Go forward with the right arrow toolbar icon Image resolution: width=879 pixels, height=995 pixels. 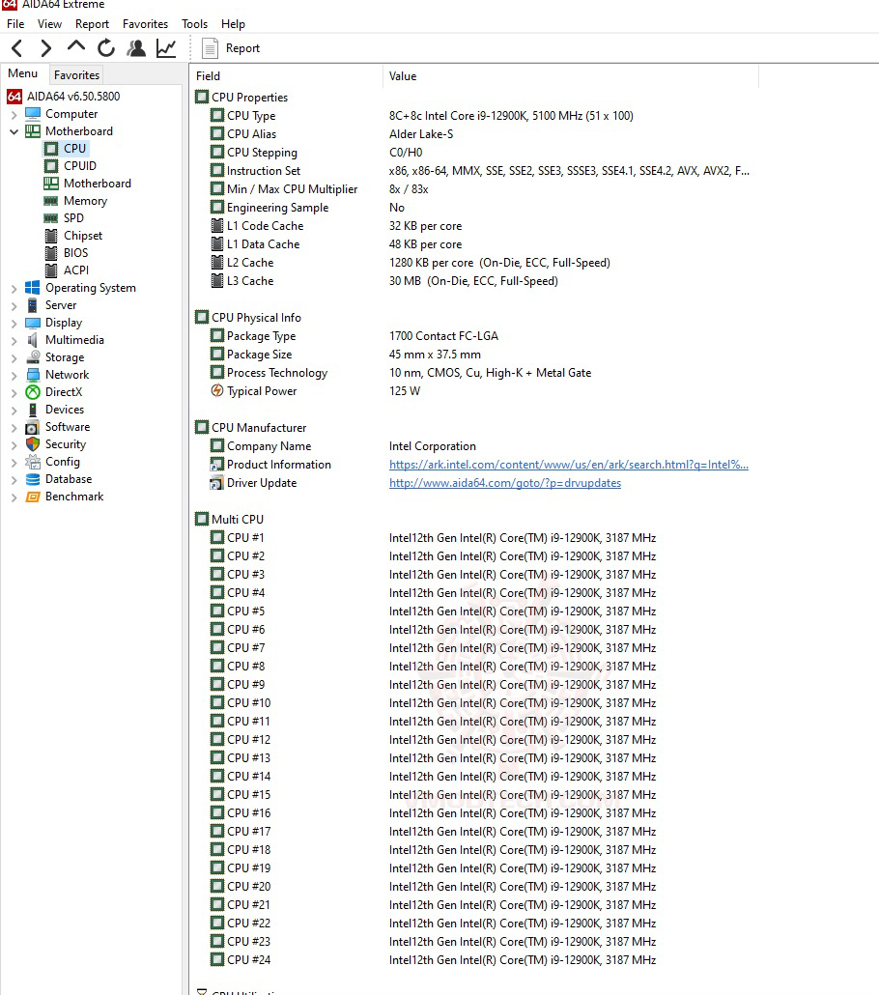45,48
